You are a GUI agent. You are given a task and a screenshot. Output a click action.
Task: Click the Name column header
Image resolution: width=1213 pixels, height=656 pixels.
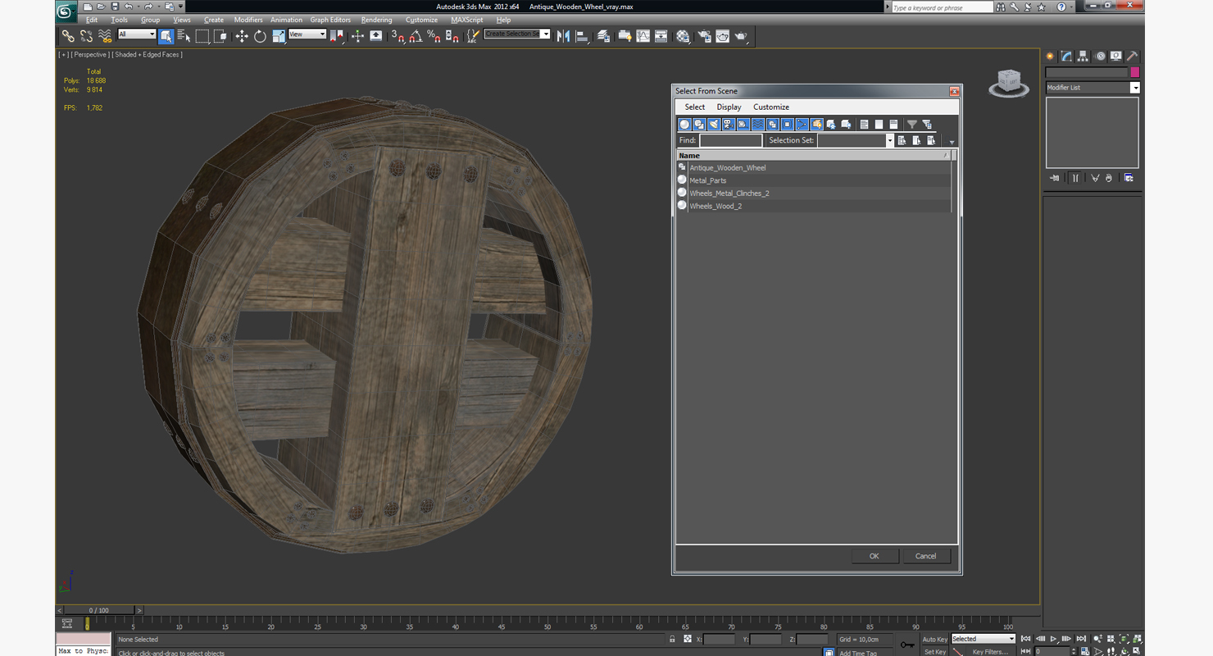point(813,155)
